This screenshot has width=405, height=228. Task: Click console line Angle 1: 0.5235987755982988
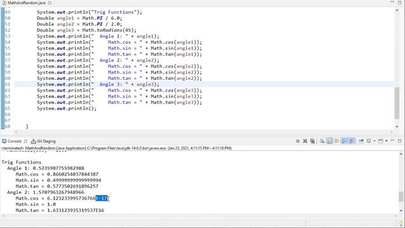pos(46,168)
